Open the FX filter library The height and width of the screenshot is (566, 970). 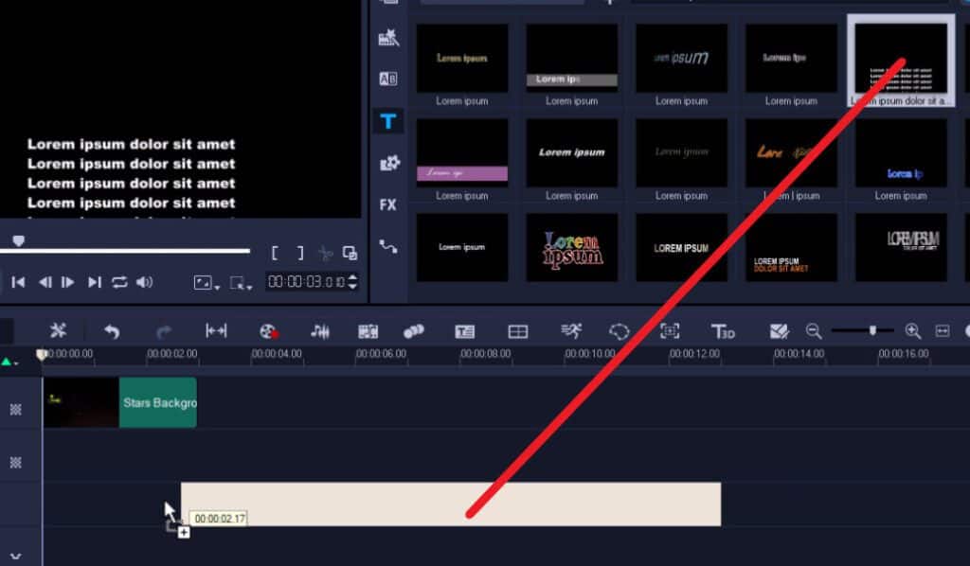point(388,204)
